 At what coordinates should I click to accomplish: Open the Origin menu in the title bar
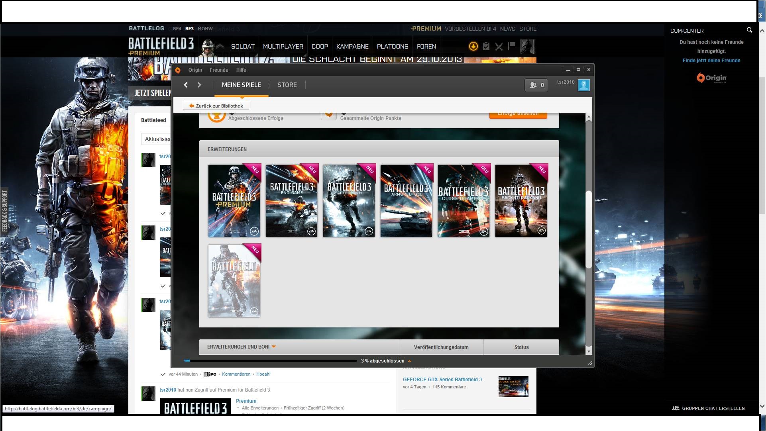[195, 70]
